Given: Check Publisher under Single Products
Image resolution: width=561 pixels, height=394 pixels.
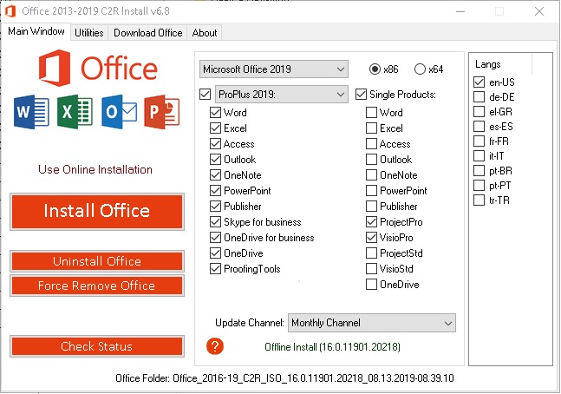Looking at the screenshot, I should (371, 207).
